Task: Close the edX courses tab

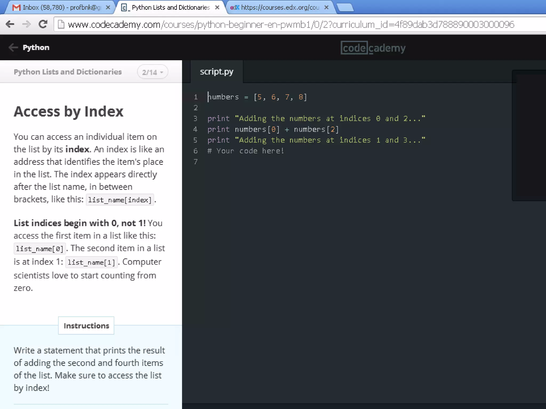Action: tap(326, 7)
